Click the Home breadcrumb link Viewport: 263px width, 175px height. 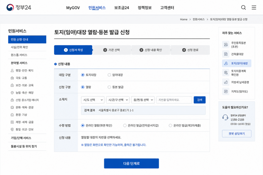pyautogui.click(x=184, y=19)
